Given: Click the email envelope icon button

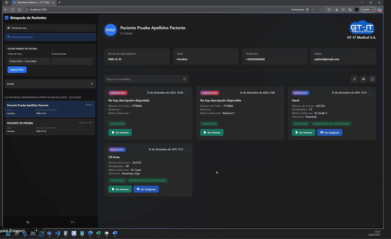Looking at the screenshot, I should (363, 79).
